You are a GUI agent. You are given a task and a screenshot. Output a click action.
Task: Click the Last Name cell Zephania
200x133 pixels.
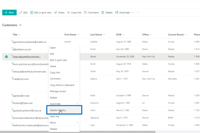click(94, 118)
